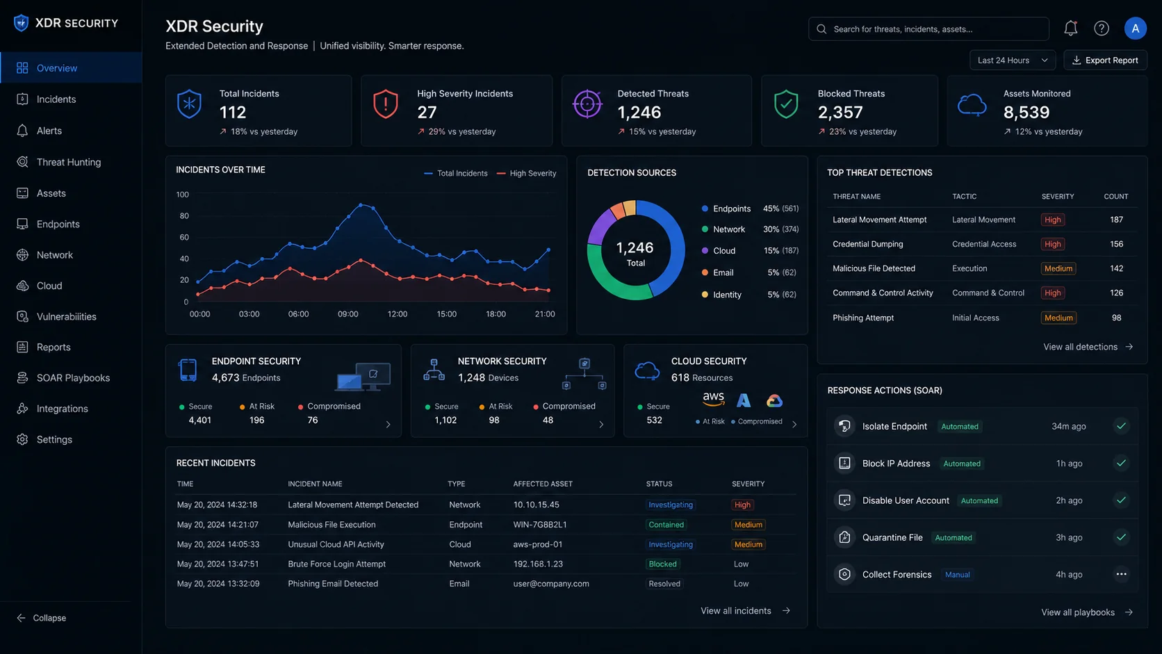Click the Export Report download icon

click(x=1076, y=60)
